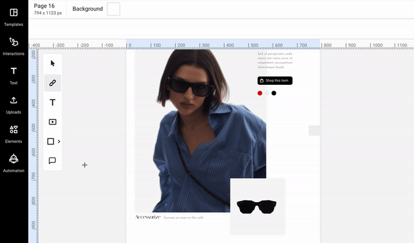Screen dimensions: 414x243
Task: Open the Automation panel
Action: pyautogui.click(x=13, y=164)
